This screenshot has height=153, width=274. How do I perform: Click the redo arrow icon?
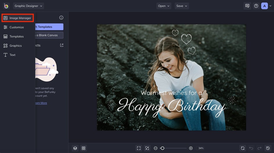(x=259, y=148)
